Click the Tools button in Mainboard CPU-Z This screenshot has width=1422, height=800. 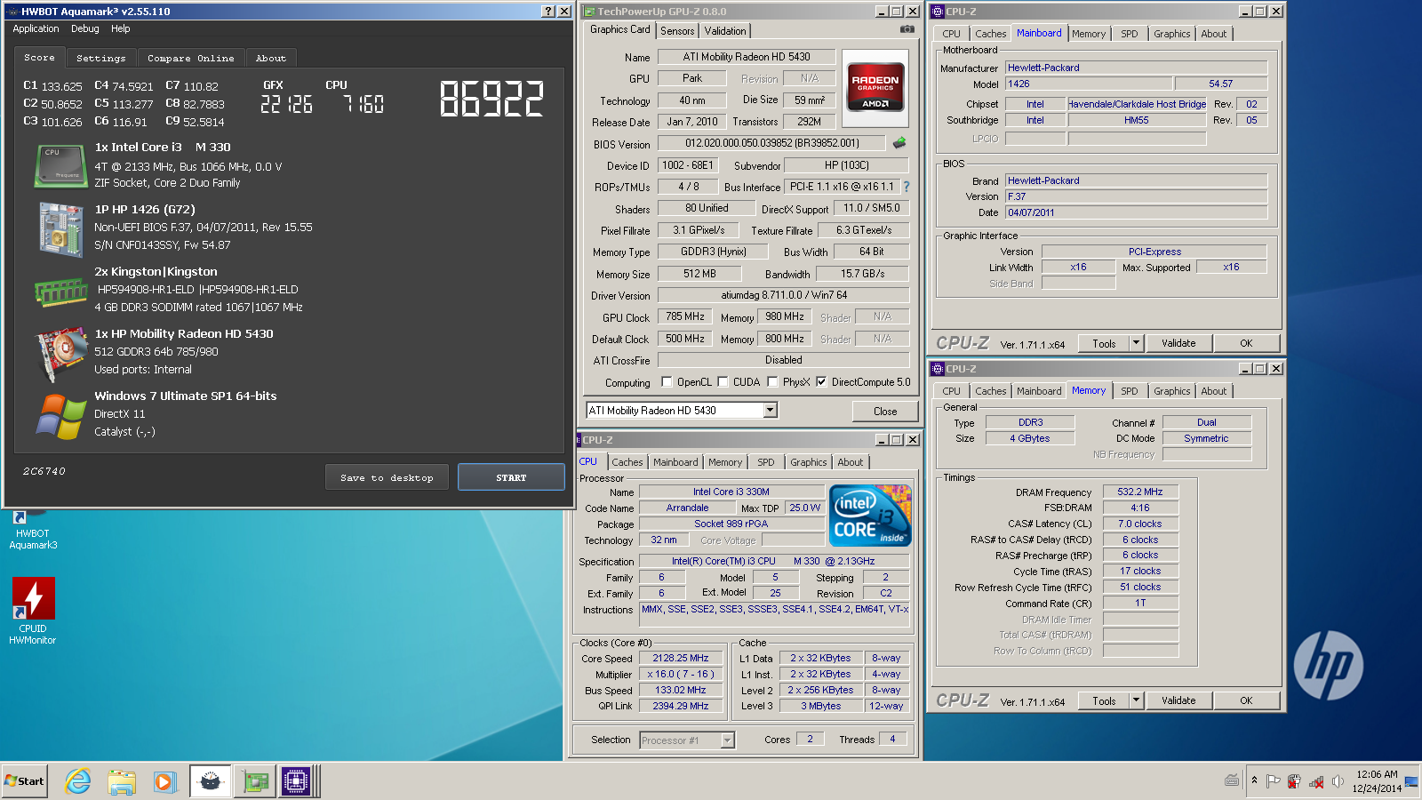click(x=1105, y=343)
